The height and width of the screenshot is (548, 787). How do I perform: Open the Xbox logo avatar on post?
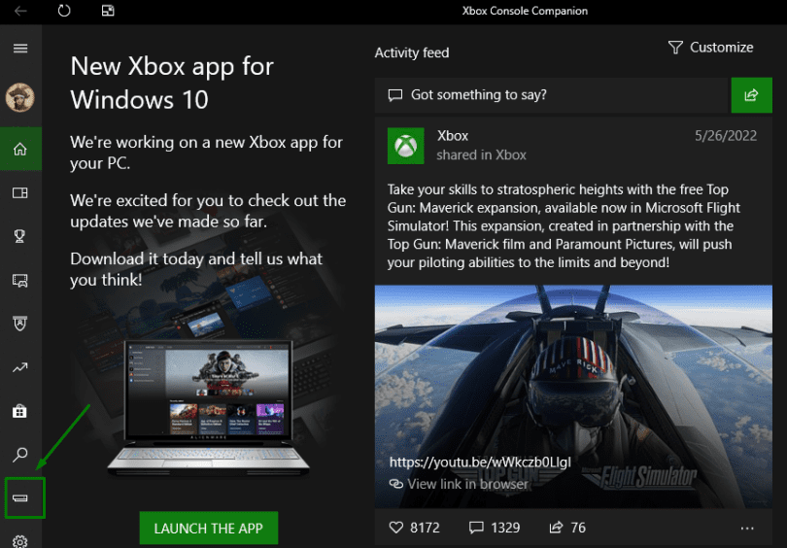point(405,146)
